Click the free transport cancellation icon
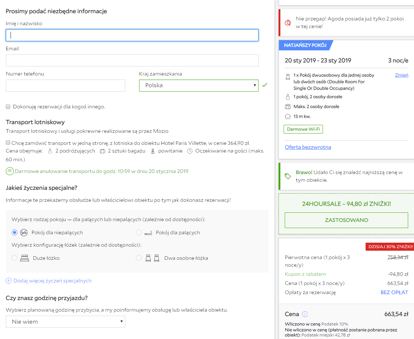414x339 pixels. pyautogui.click(x=10, y=171)
